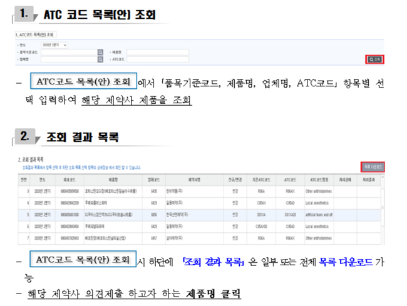
Task: Click 'Other antihistamines' cell in row 3
Action: (x=319, y=191)
